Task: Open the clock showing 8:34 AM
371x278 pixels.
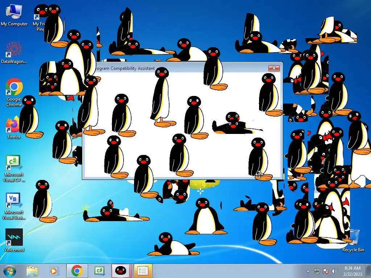Action: click(353, 271)
